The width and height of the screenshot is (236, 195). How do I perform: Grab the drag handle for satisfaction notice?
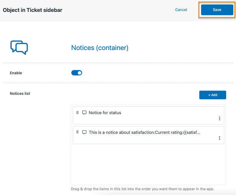[x=77, y=132]
